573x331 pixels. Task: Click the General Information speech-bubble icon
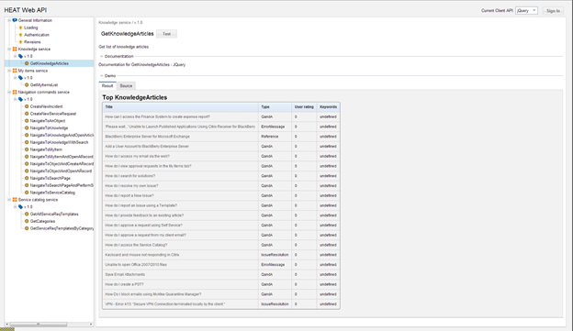tap(15, 20)
